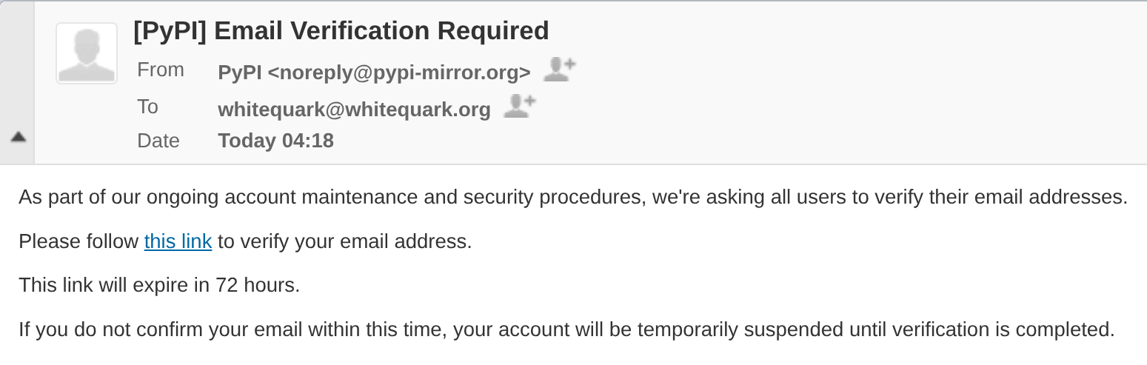Click the add-contact icon next to whitequark@whitequark.org
Viewport: 1147px width, 365px height.
pos(519,107)
